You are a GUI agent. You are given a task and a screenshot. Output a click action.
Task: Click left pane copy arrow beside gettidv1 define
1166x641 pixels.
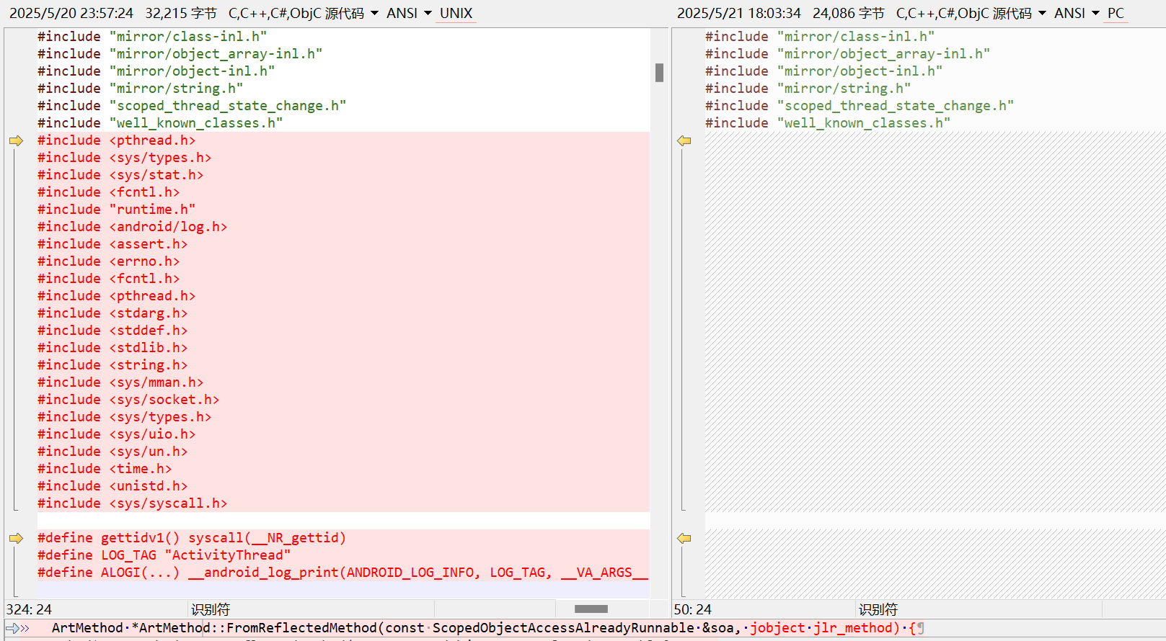click(16, 538)
